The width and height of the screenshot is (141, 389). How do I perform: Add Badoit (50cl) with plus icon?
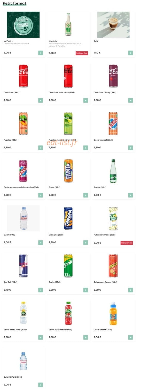tap(130, 195)
